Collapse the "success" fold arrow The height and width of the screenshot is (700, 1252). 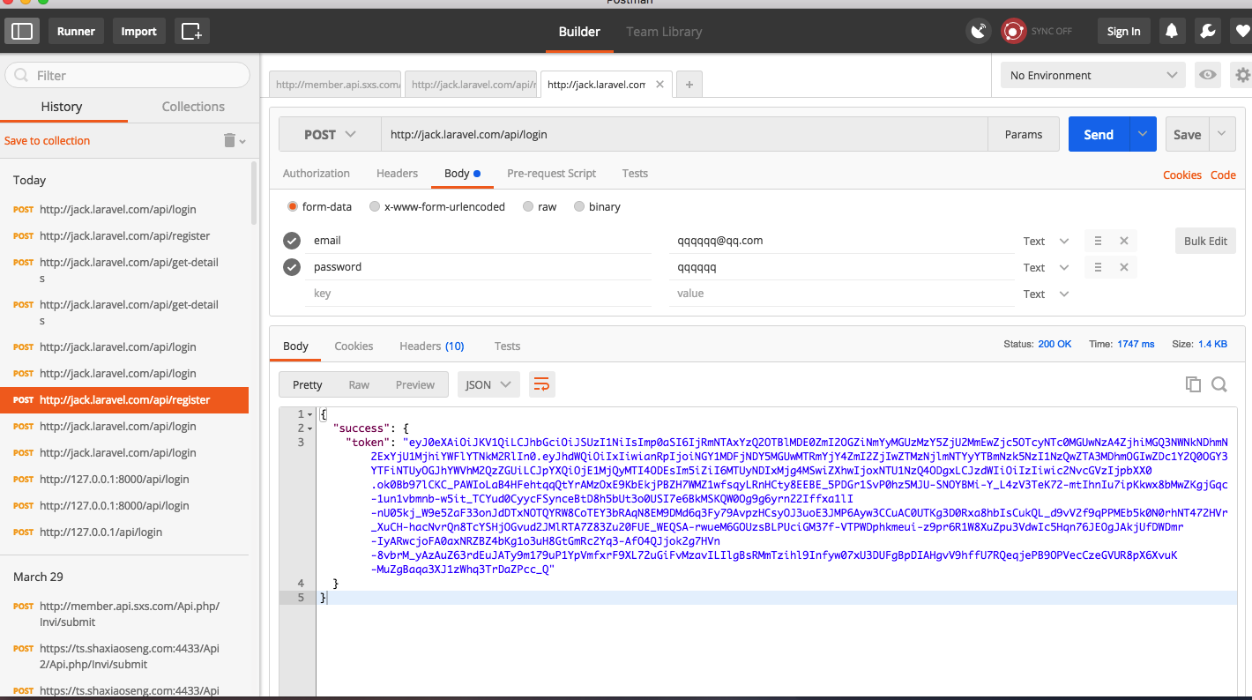tap(311, 428)
